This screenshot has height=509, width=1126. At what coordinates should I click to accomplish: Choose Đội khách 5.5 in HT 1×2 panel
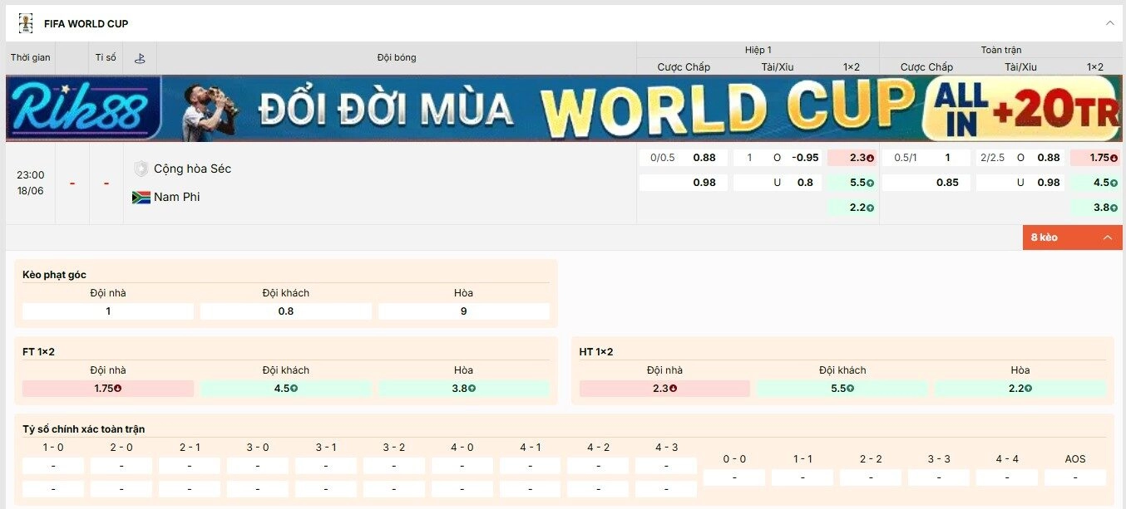[842, 389]
